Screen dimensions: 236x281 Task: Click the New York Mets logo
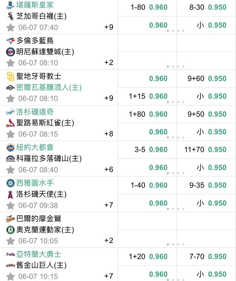[10, 147]
